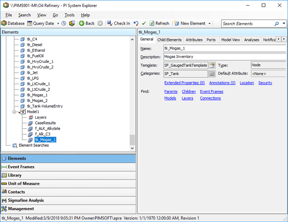Click the Connections link

[x=210, y=98]
